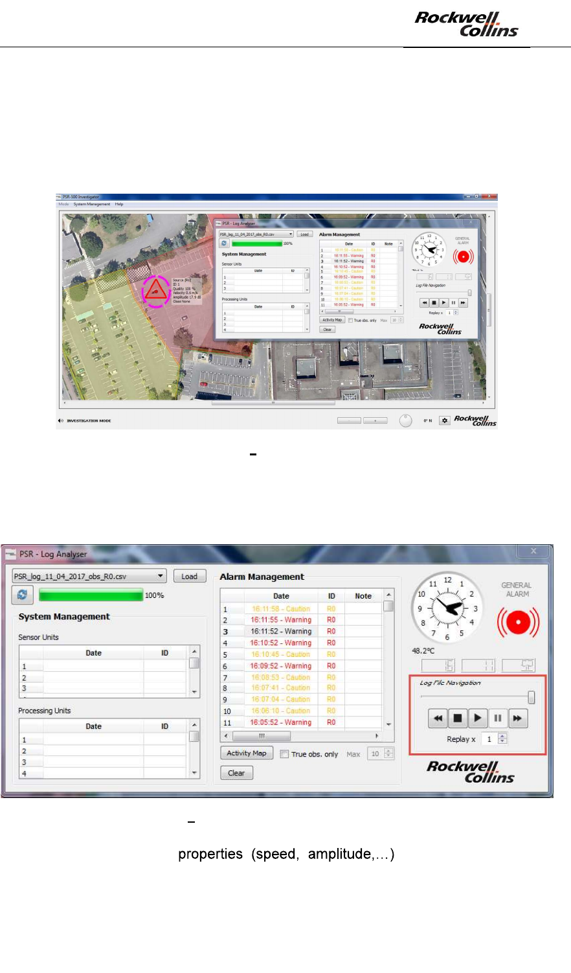571x973 pixels.
Task: Click the Date header of the Alarm Management table
Action: [x=281, y=596]
